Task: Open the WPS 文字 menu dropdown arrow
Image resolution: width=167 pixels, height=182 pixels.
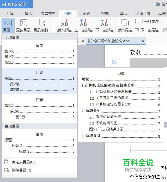Action: [x=31, y=4]
